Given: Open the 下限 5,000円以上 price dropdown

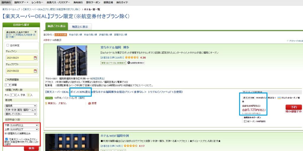Looking at the screenshot, I should [x=24, y=125].
